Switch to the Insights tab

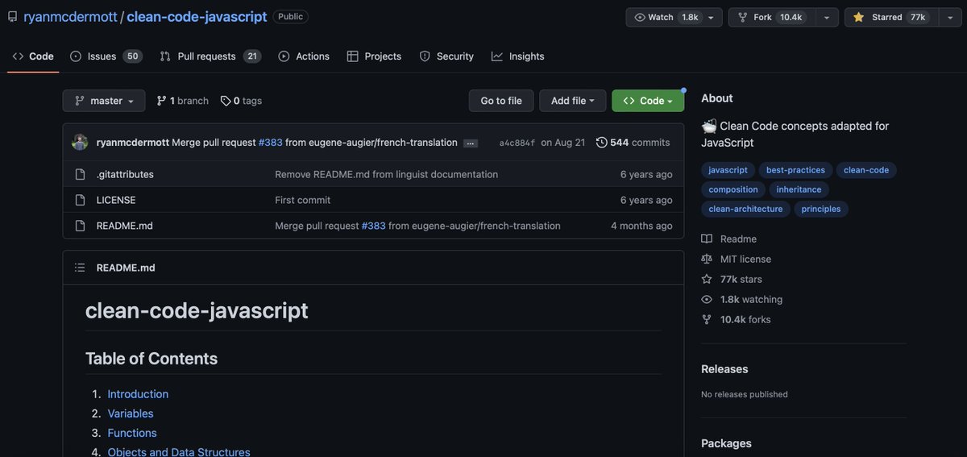(518, 56)
